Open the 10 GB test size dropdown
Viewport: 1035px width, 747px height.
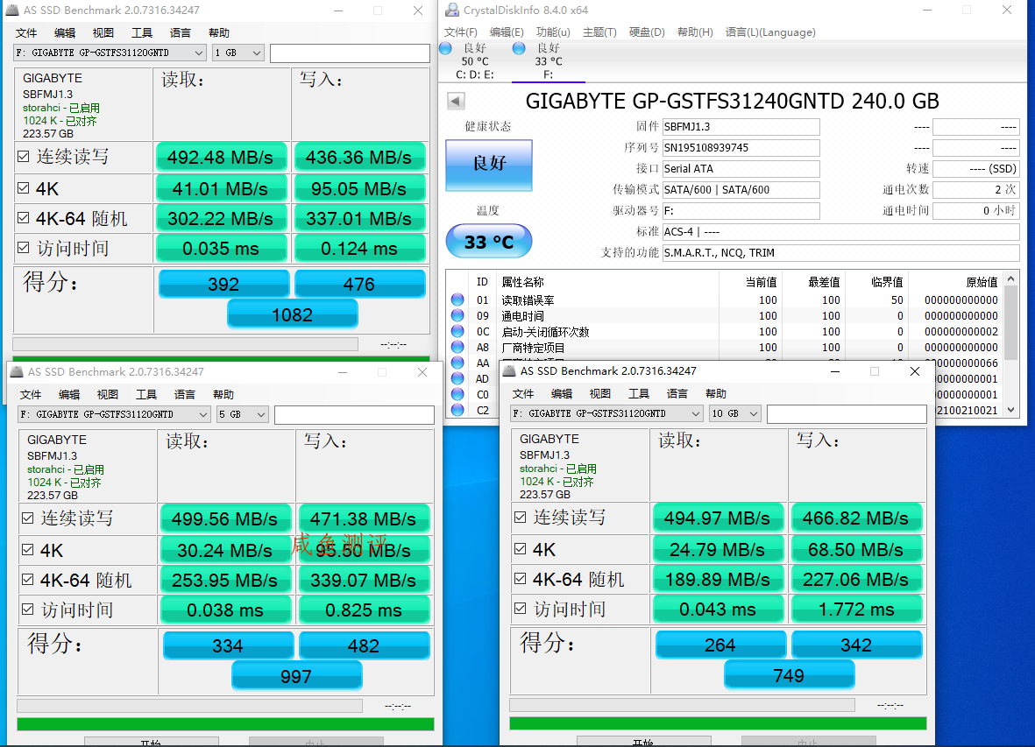735,413
